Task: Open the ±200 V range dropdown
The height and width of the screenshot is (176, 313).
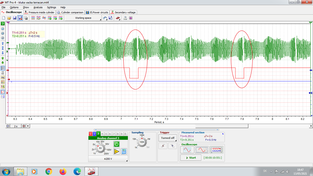Action: click(108, 159)
